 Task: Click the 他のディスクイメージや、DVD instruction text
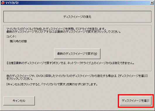[x=77, y=77]
